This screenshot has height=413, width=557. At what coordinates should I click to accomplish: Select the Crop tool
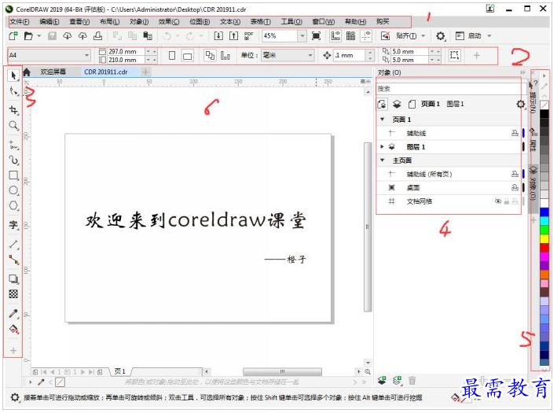13,110
